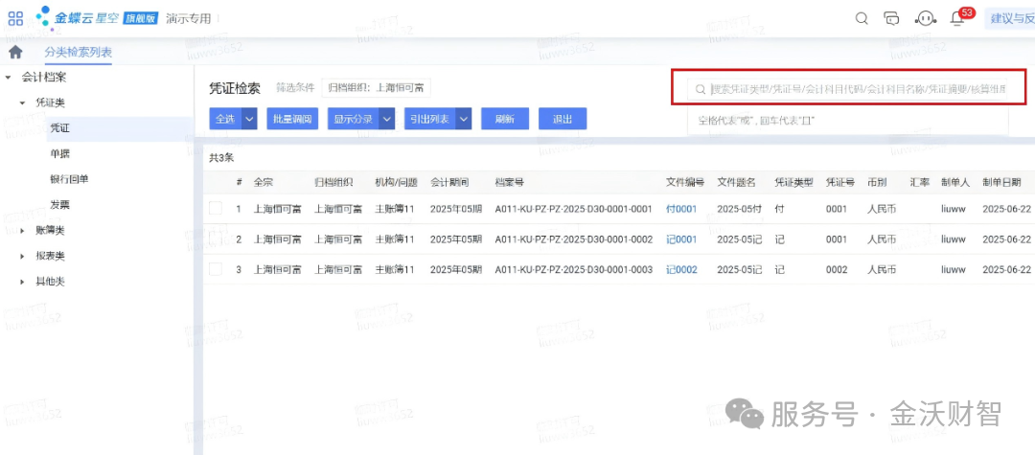Viewport: 1035px width, 455px height.
Task: Open the 显示分录 dropdown arrow
Action: click(387, 119)
